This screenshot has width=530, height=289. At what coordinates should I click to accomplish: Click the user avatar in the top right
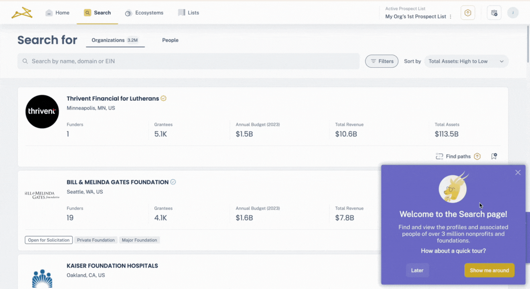pyautogui.click(x=513, y=12)
